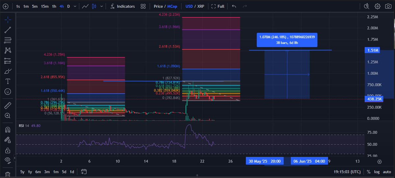Set quote currency to USD
Image resolution: width=395 pixels, height=178 pixels.
point(189,6)
